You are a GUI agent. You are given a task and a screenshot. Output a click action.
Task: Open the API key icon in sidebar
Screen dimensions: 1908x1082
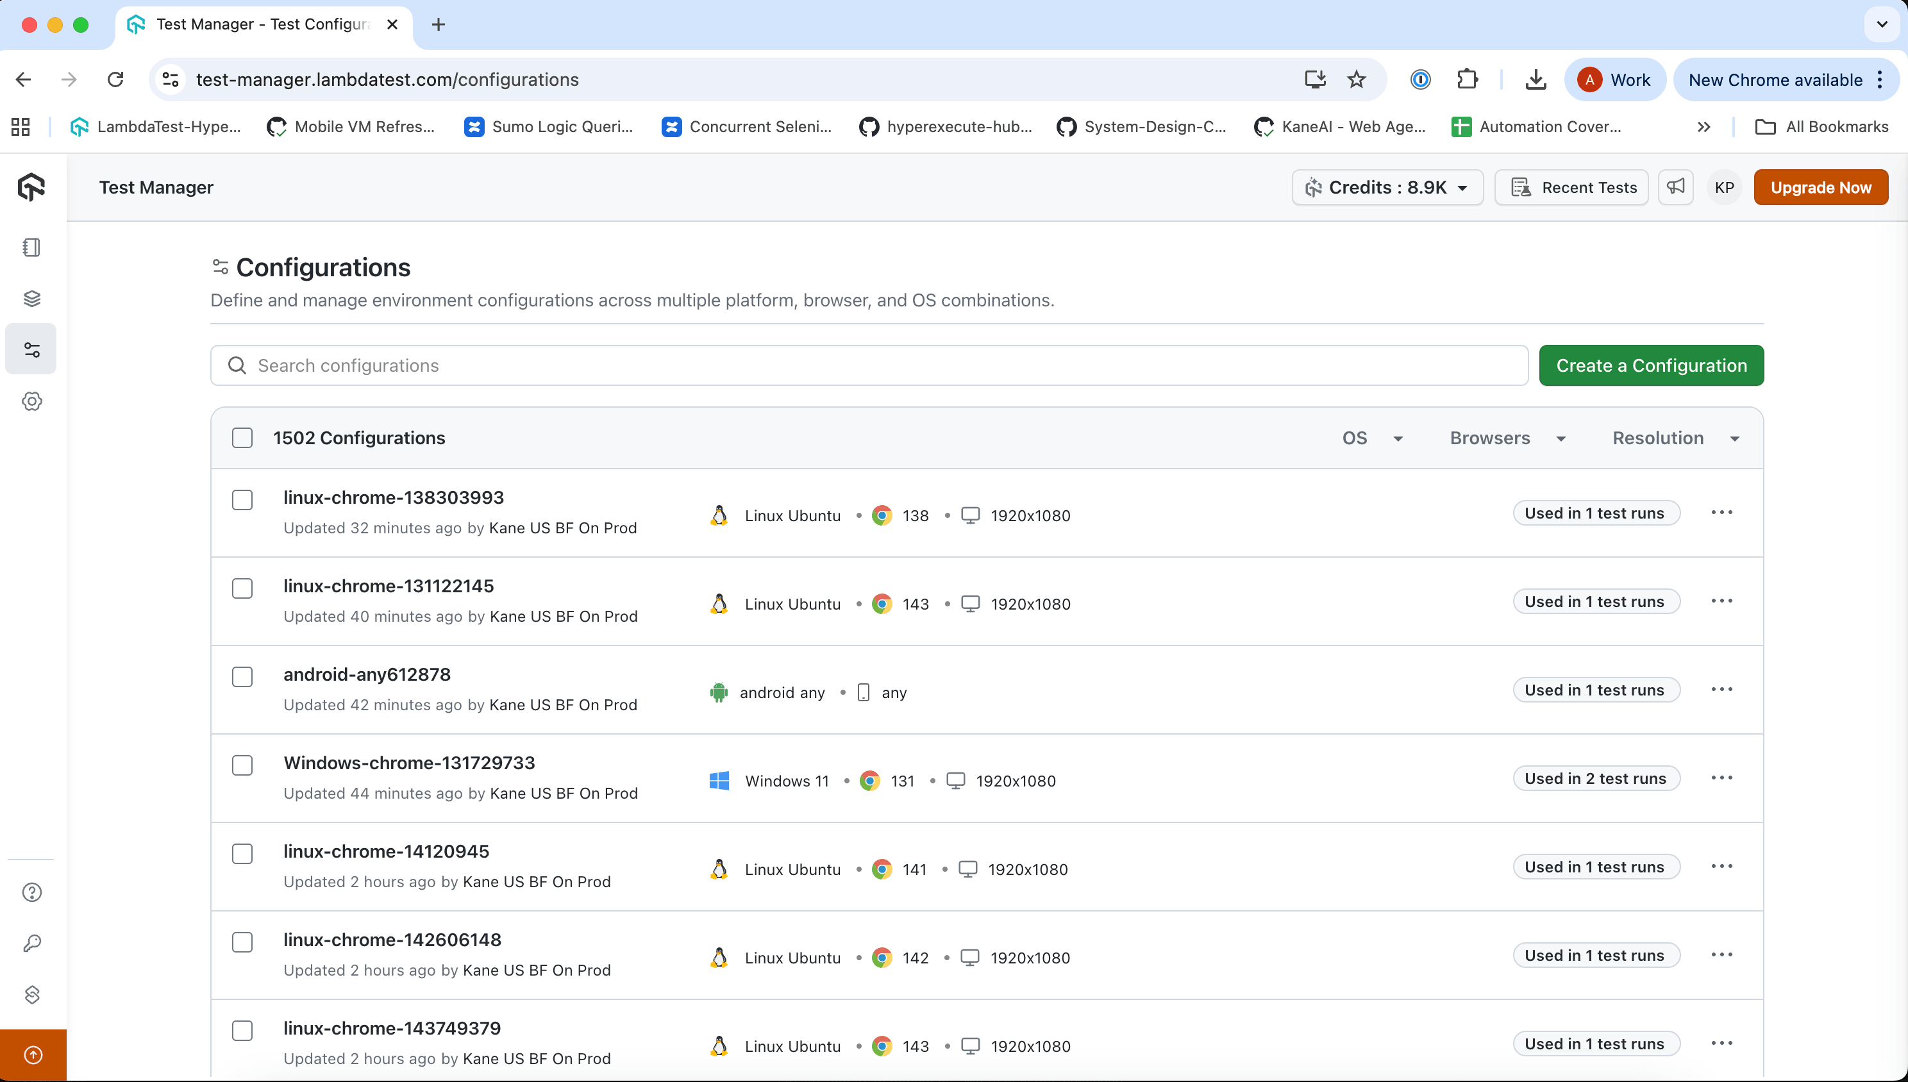[31, 943]
